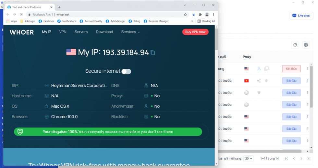Click the ISP value Heymman Servers

click(x=79, y=86)
